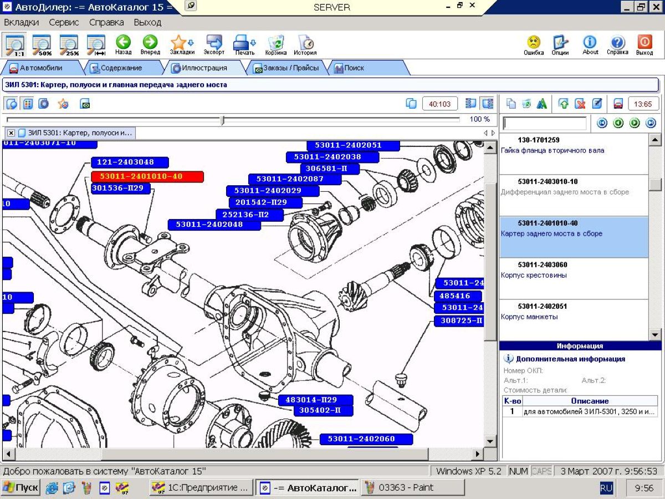This screenshot has width=665, height=499.
Task: Click the red X delete icon in parts toolbar
Action: [x=580, y=104]
